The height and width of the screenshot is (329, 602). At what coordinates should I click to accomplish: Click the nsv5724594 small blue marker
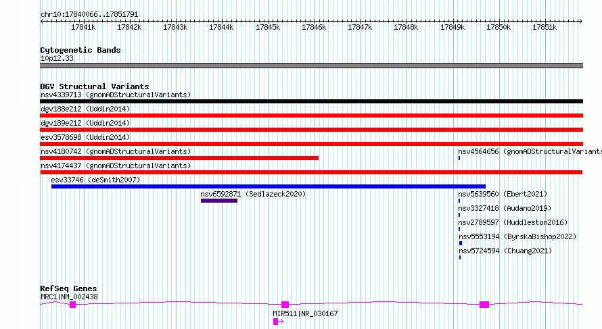click(x=460, y=257)
